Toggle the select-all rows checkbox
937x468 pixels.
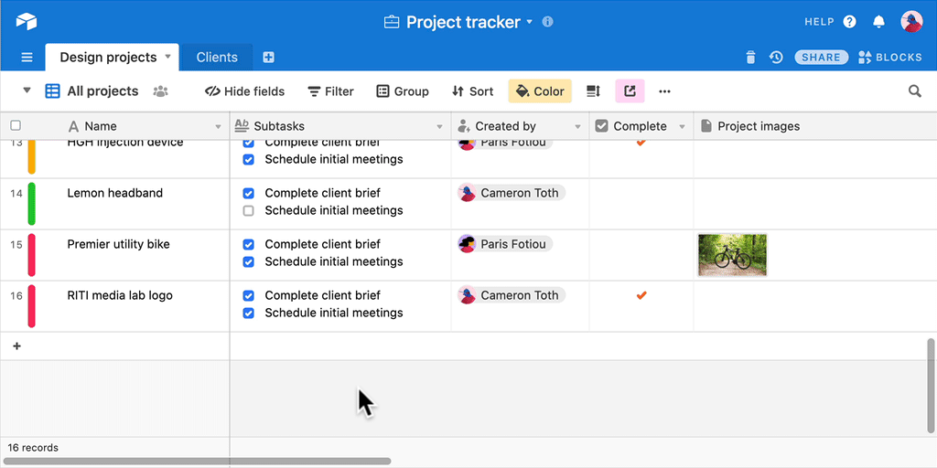click(x=16, y=126)
